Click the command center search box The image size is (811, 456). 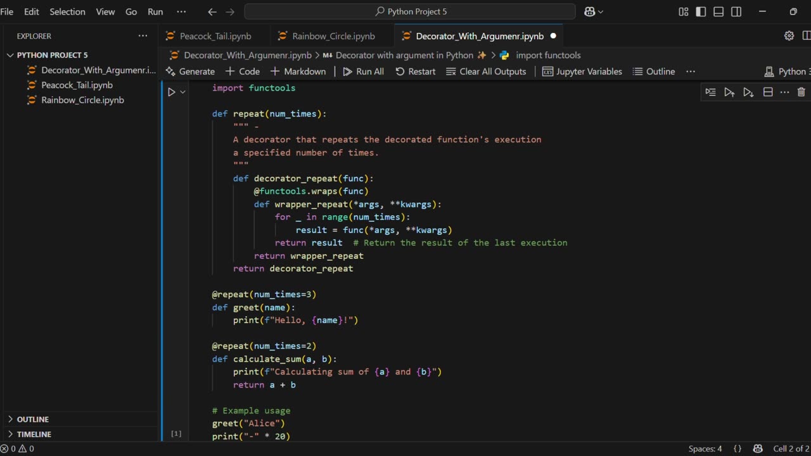pos(410,11)
